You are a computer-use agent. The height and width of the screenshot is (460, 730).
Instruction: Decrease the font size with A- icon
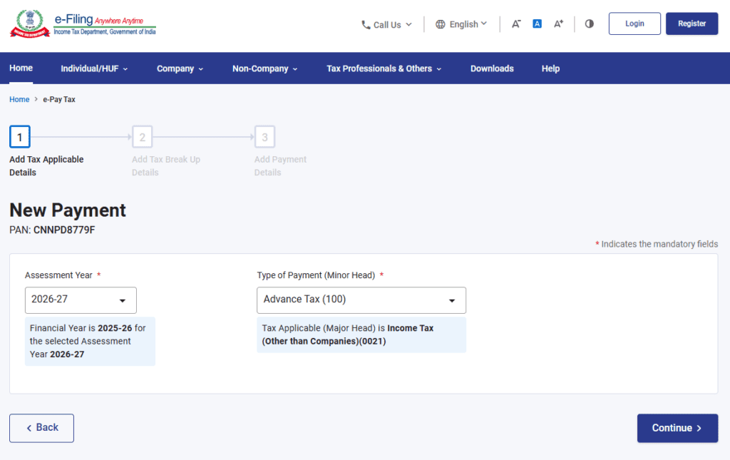[x=516, y=24]
